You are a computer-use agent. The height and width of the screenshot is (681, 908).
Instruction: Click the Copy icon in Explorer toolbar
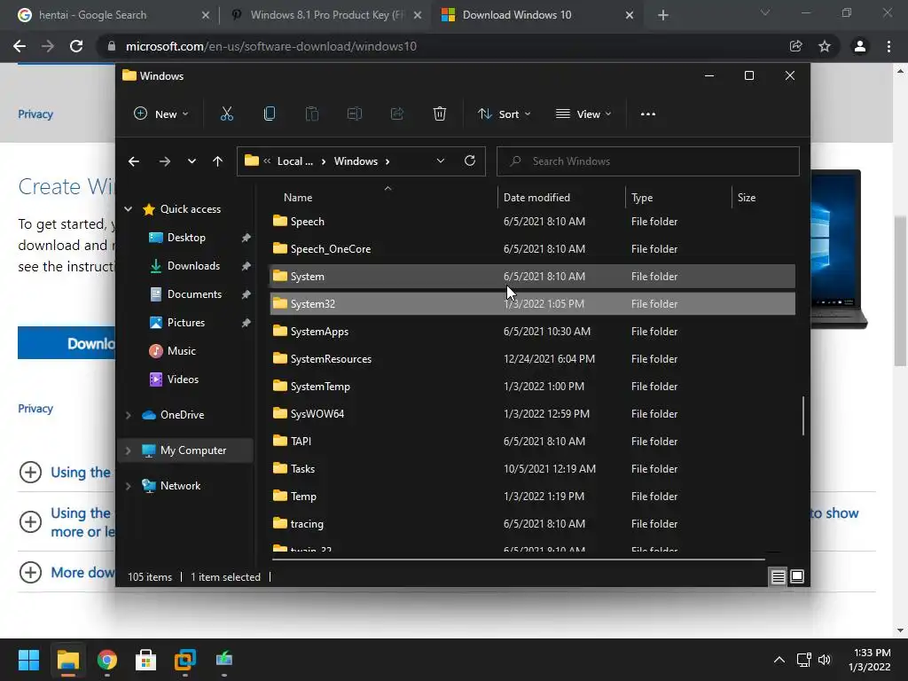pos(270,114)
